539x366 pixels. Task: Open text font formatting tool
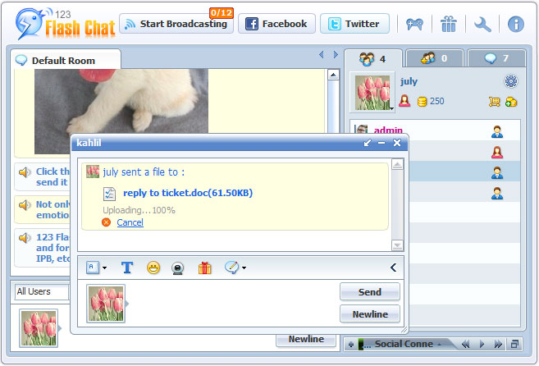tap(127, 268)
